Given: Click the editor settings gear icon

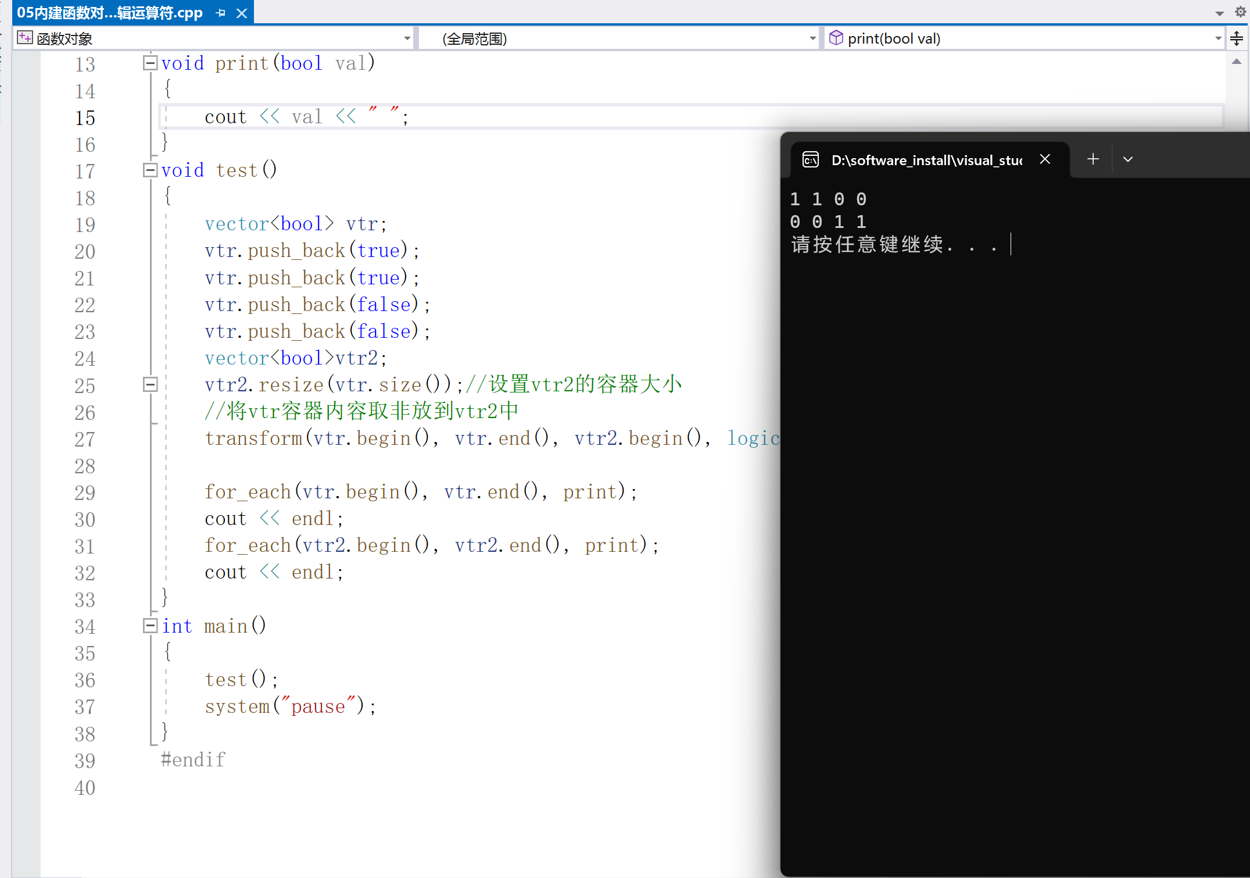Looking at the screenshot, I should click(1240, 12).
